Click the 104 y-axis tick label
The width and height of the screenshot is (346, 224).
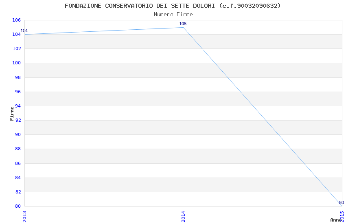pos(16,35)
